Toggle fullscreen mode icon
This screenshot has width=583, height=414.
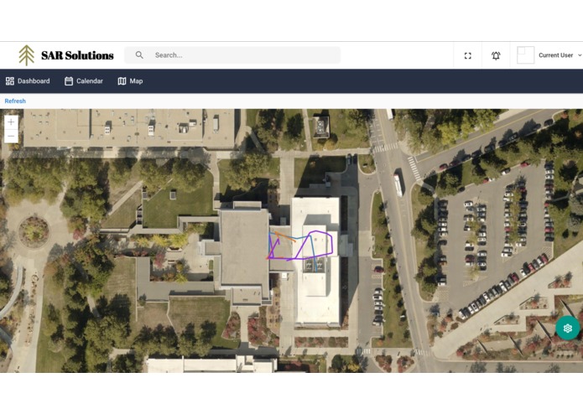[x=468, y=55]
